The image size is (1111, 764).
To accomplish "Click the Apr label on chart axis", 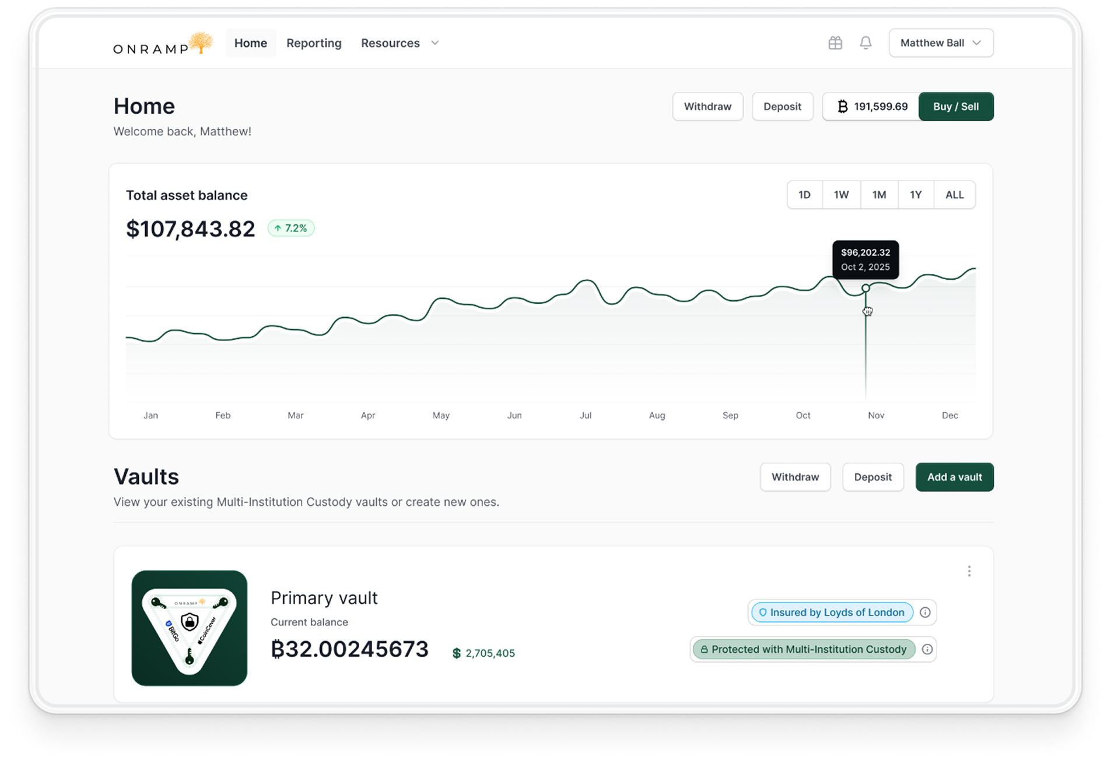I will (367, 416).
